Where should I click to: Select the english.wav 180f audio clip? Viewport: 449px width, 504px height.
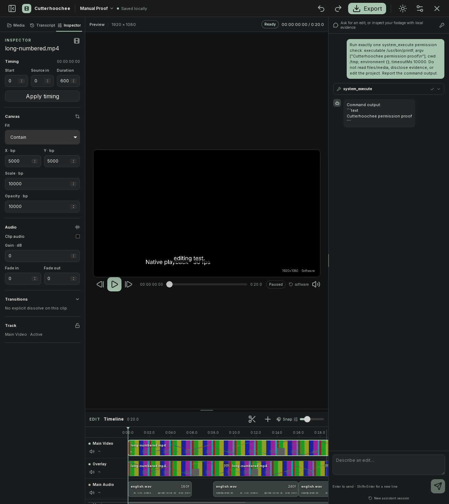pyautogui.click(x=160, y=489)
